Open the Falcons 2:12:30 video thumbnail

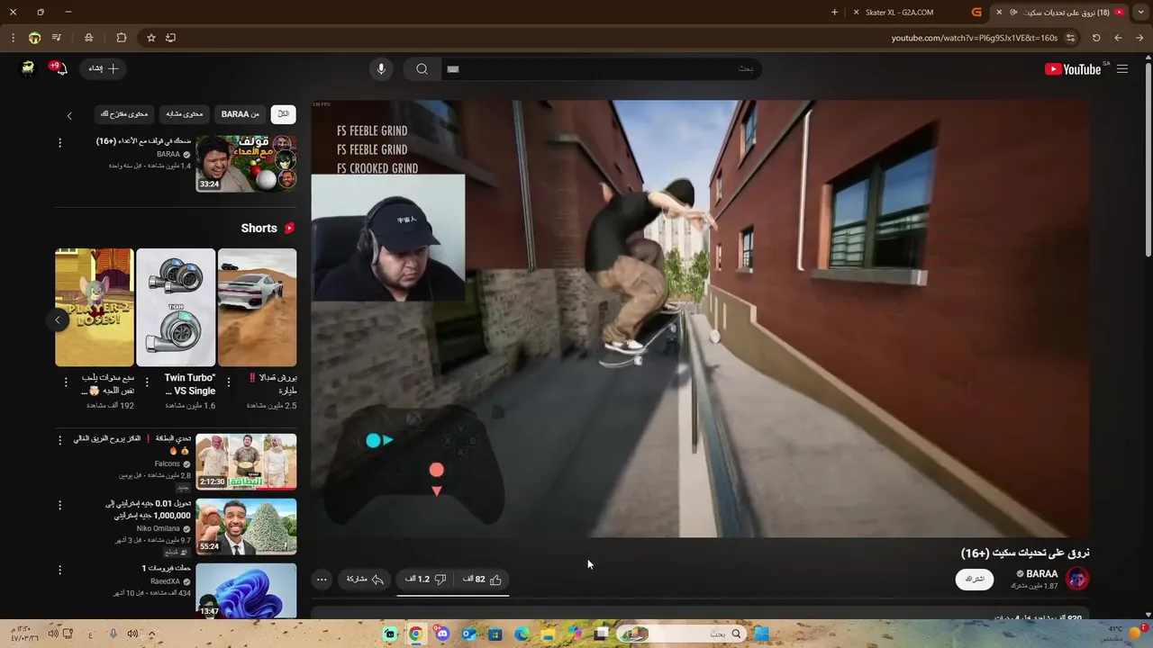pyautogui.click(x=246, y=462)
